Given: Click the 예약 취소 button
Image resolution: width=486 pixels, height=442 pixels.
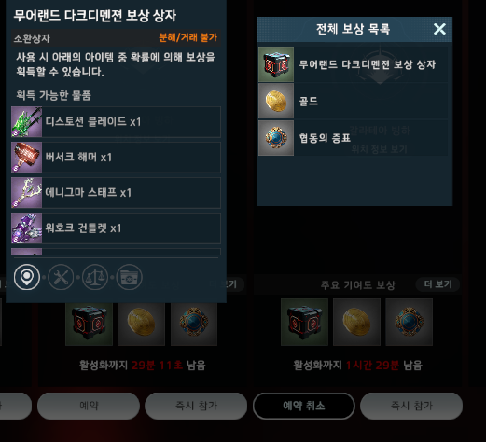Looking at the screenshot, I should click(x=304, y=406).
